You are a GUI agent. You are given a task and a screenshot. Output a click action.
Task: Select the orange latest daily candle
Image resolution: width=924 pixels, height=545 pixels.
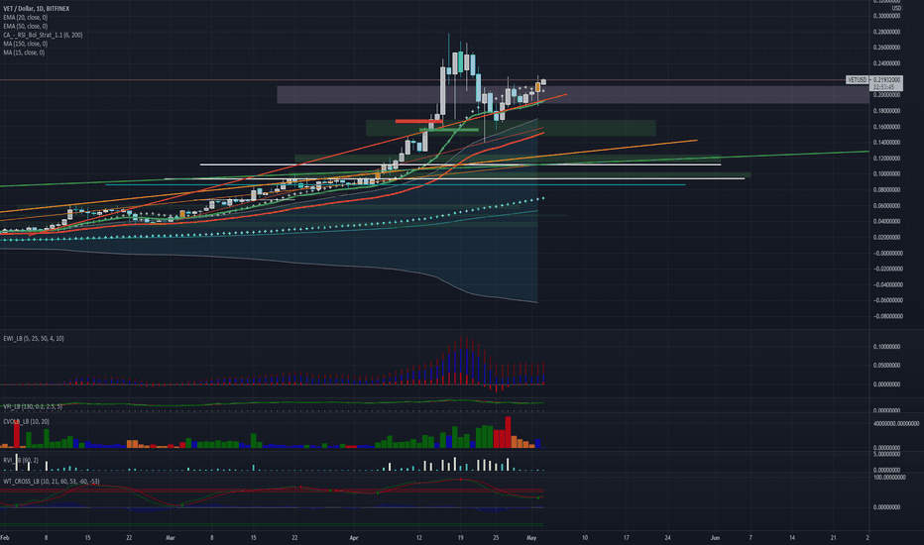click(x=537, y=87)
